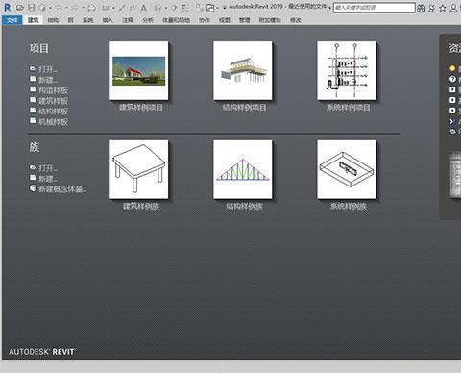Switch to the 管理 ribbon tab
Screen dimensions: 461x373
244,20
